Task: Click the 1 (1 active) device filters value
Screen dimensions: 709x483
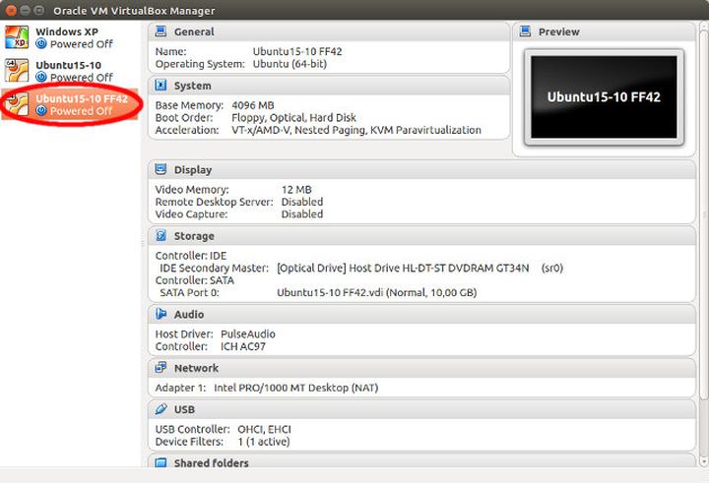Action: (x=264, y=442)
